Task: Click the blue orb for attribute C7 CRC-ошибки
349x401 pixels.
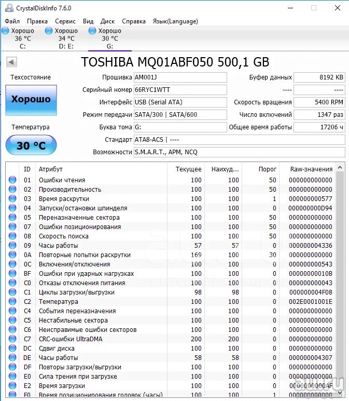Action: point(12,339)
